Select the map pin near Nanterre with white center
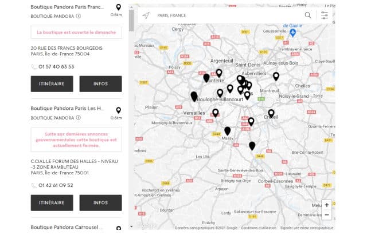The width and height of the screenshot is (367, 235). (x=219, y=73)
